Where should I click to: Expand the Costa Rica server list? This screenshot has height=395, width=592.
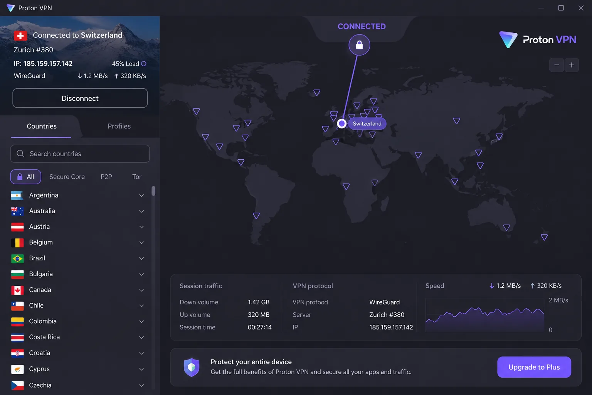tap(141, 338)
